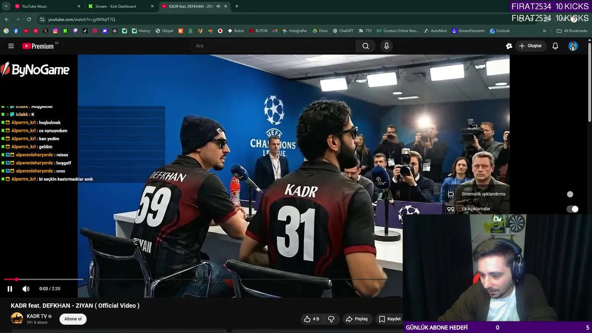Open the account avatar menu
This screenshot has height=333, width=592.
(x=573, y=46)
